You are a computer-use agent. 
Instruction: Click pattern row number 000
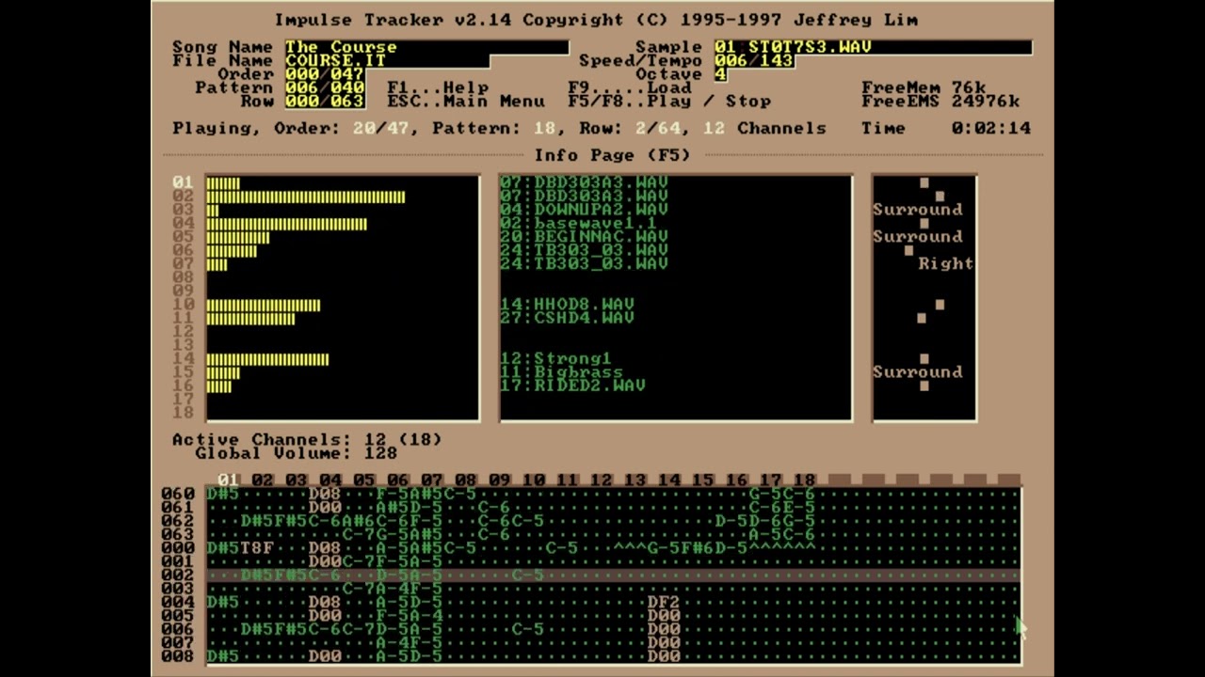point(178,548)
